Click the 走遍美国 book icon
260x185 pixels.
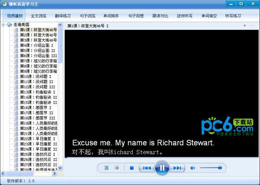point(10,25)
